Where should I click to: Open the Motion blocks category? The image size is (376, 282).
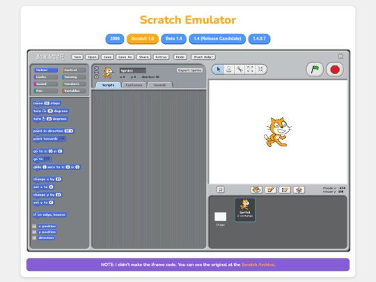[x=45, y=70]
